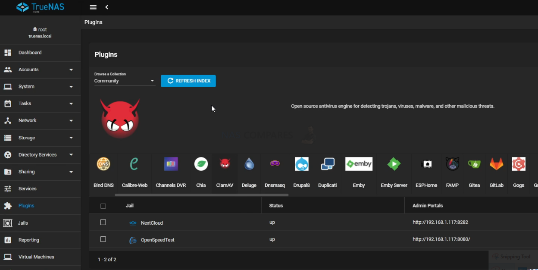
Task: Check the OpenSpeedTest jail checkbox
Action: point(103,239)
